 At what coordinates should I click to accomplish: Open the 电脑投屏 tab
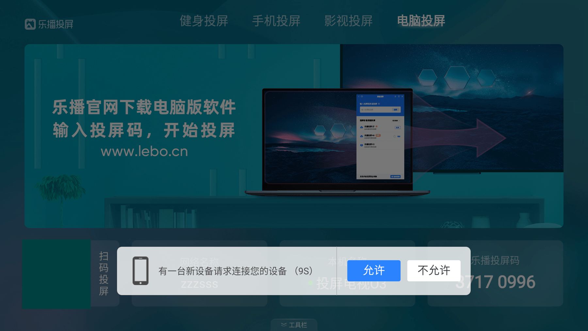pos(421,21)
